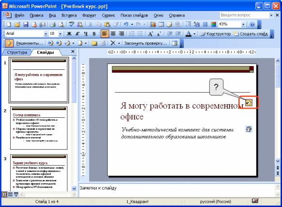Click the Paste clipboard icon
This screenshot has height=207, width=282.
107,24
